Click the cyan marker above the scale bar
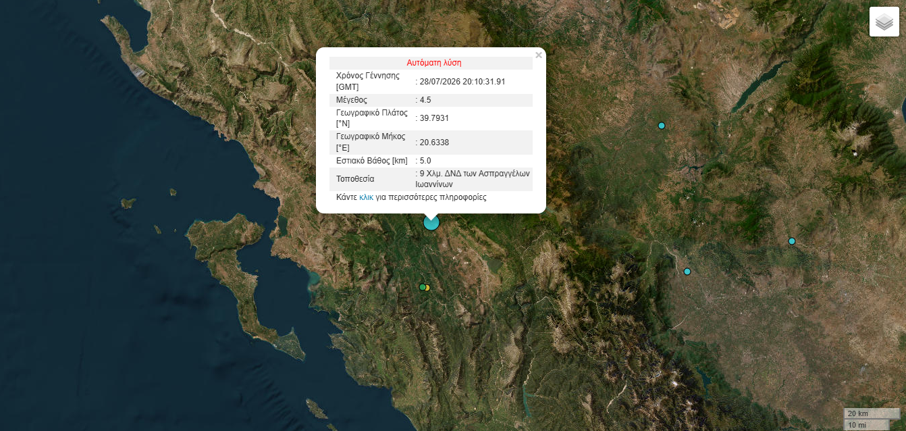906x431 pixels. click(x=687, y=272)
